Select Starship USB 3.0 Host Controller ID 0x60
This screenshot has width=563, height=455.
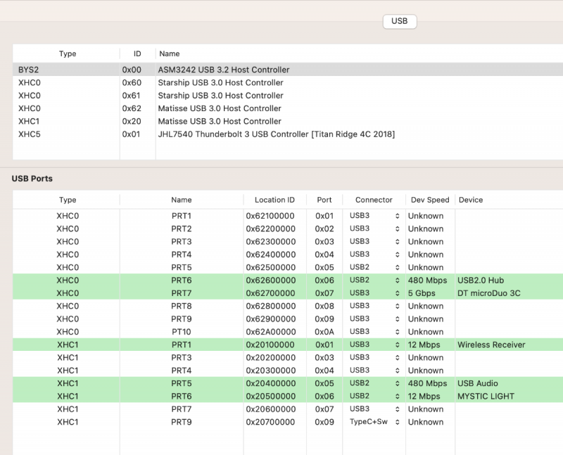click(220, 83)
